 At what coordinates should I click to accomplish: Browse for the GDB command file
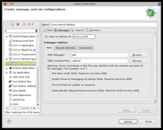[x=138, y=61]
